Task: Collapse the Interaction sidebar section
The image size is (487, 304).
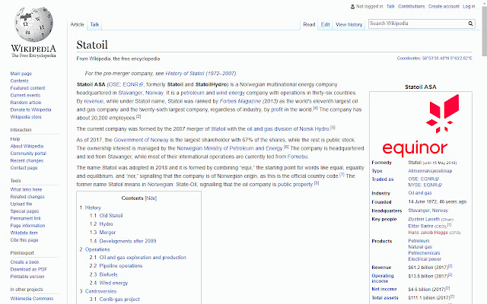Action: (22, 130)
